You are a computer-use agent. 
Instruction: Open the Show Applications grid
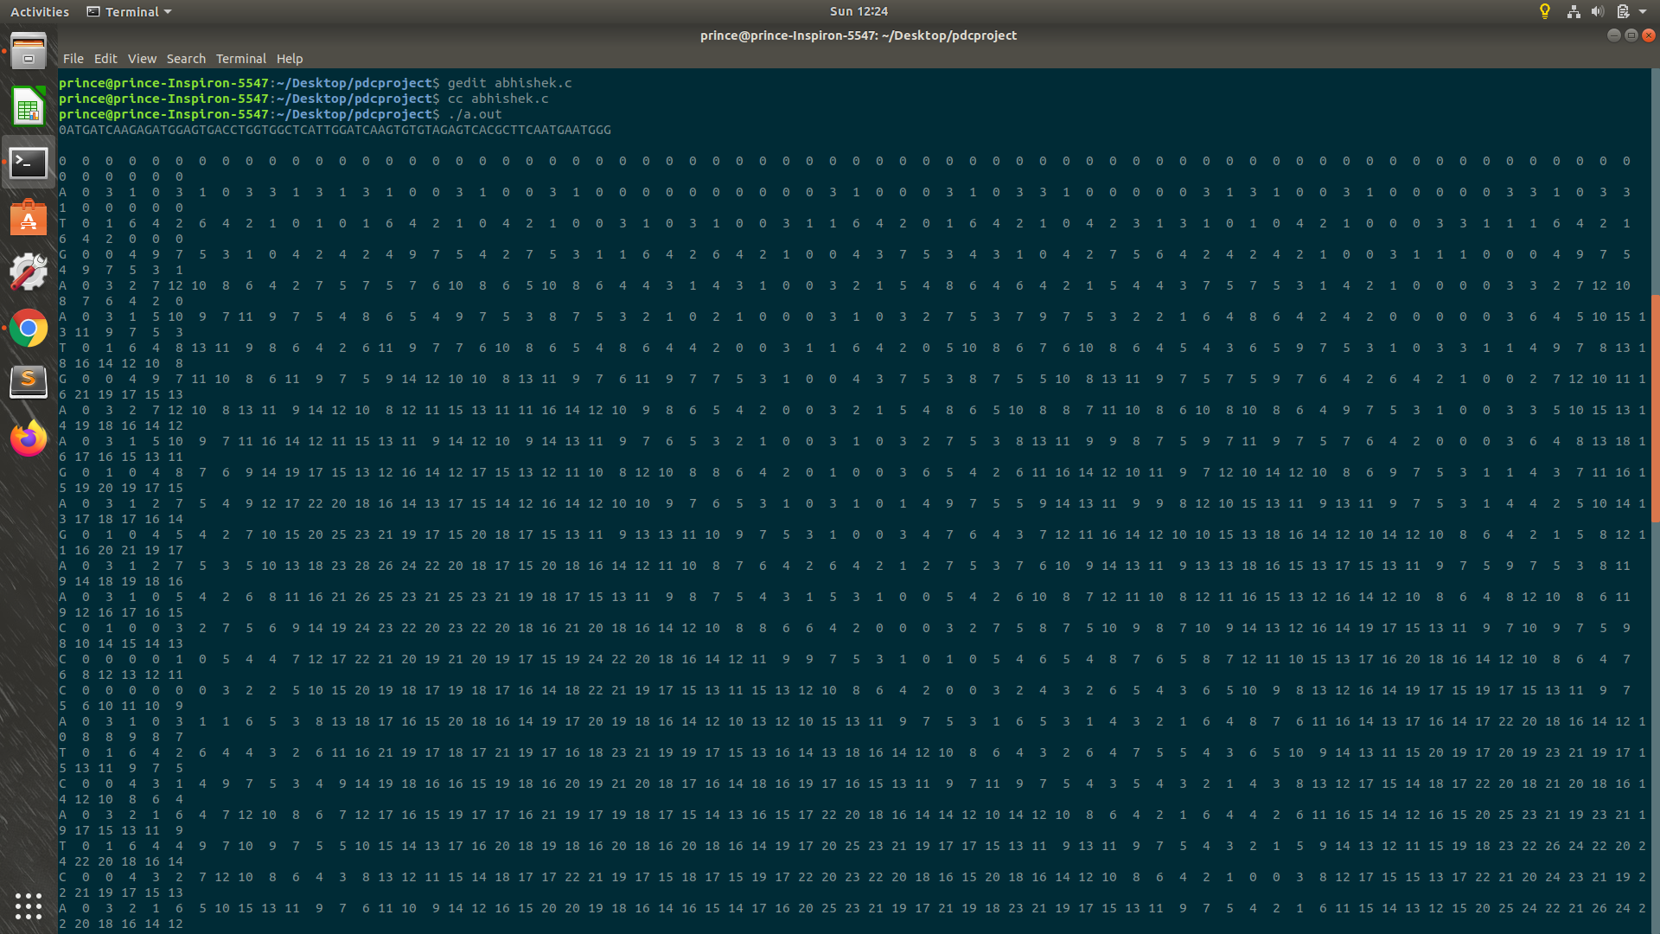pos(29,906)
